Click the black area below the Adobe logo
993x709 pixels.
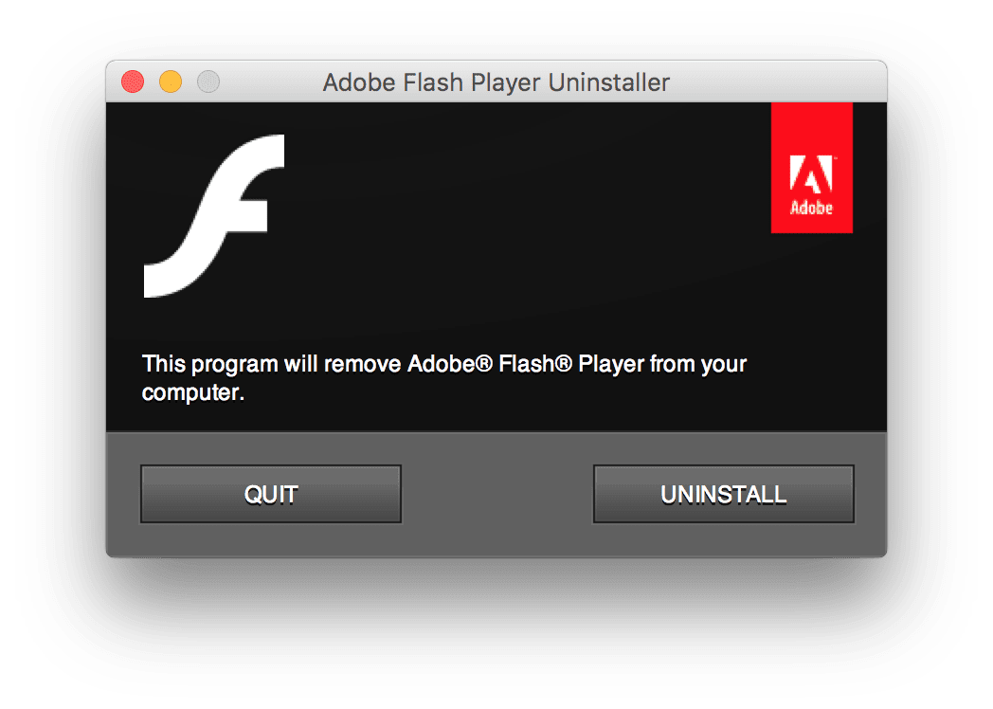tap(811, 285)
